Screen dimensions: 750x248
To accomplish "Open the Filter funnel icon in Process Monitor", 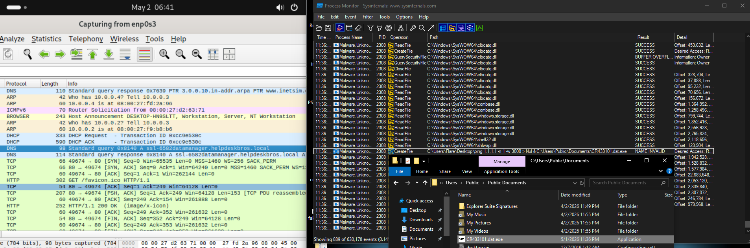I will [370, 28].
